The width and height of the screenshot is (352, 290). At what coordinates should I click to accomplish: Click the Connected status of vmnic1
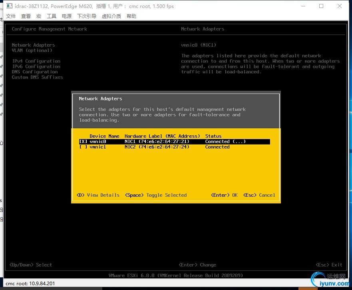[217, 147]
